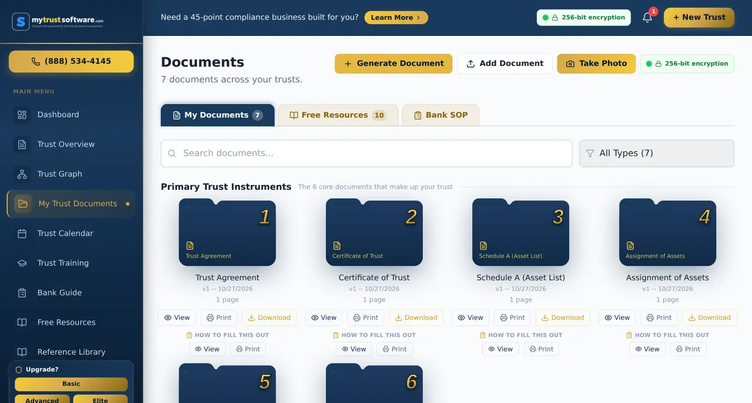Click Generate Document button
This screenshot has height=403, width=752.
tap(394, 63)
